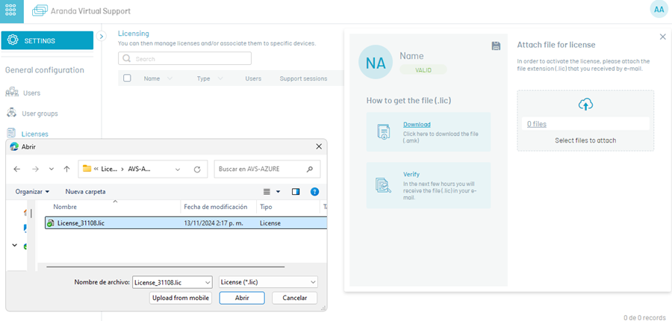Click the Verify option
The image size is (672, 321).
tap(411, 175)
